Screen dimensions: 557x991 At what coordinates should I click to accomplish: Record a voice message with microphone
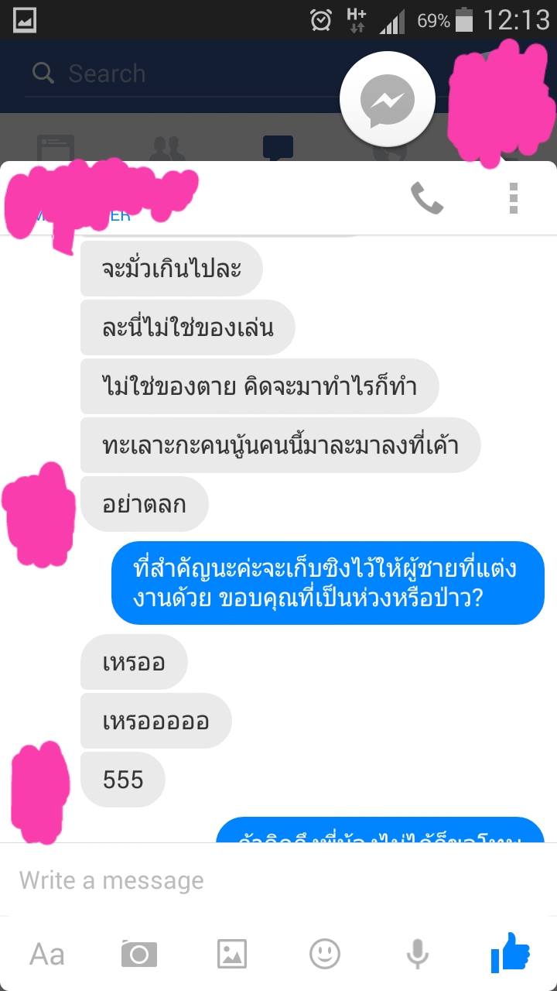[x=418, y=954]
